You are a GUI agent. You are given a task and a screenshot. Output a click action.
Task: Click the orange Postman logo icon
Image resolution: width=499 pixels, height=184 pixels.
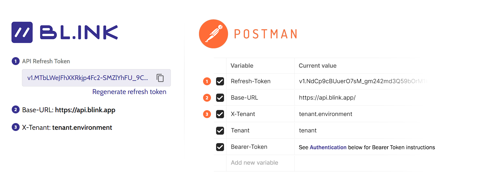[x=213, y=34]
